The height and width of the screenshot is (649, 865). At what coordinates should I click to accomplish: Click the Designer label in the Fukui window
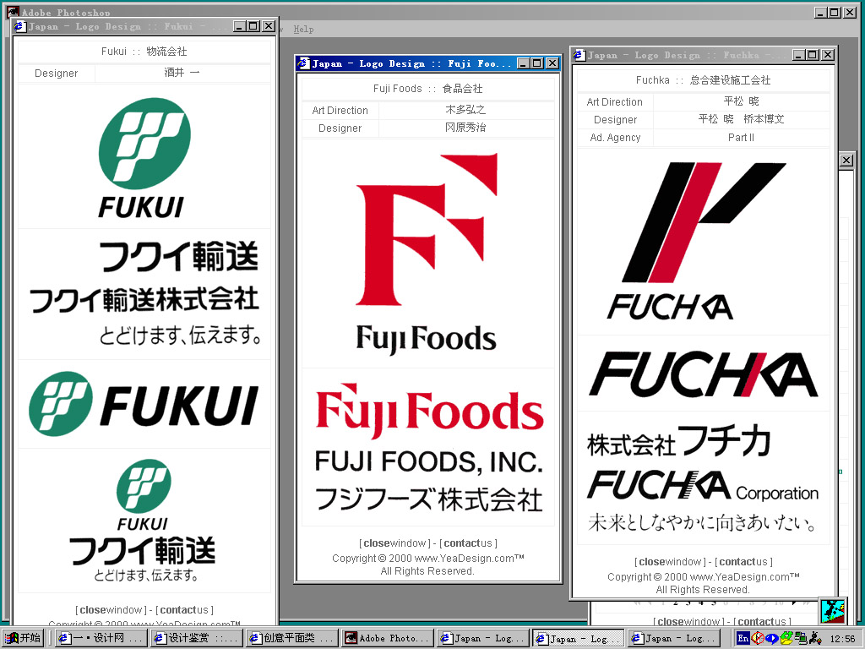(x=57, y=74)
